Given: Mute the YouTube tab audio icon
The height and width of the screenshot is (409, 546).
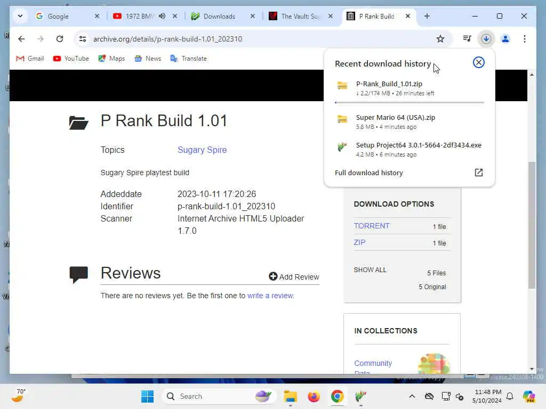Looking at the screenshot, I should (162, 16).
